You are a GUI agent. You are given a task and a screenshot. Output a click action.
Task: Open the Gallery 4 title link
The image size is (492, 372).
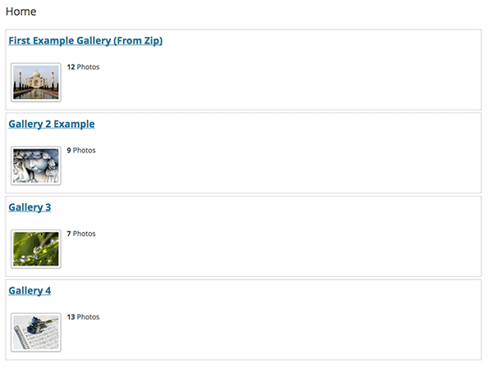click(x=30, y=291)
